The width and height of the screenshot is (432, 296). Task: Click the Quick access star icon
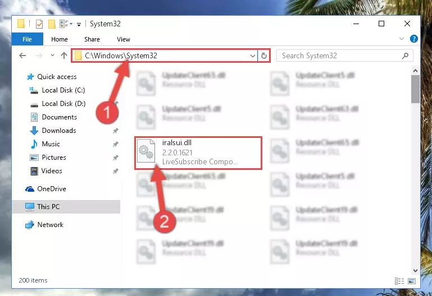pyautogui.click(x=30, y=77)
